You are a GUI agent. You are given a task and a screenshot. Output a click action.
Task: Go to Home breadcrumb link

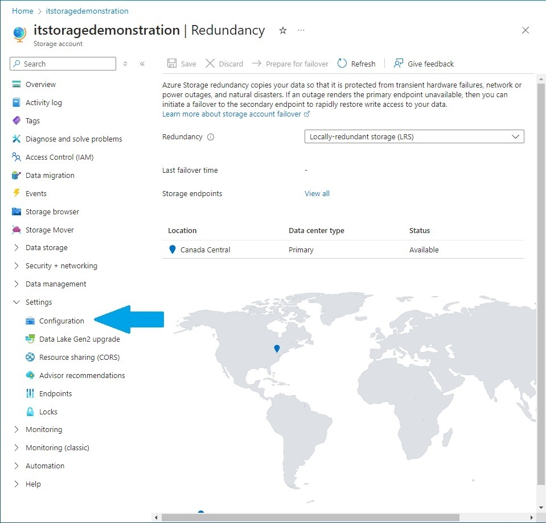coord(23,11)
